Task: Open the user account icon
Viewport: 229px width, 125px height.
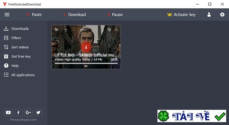Action: 209,14
